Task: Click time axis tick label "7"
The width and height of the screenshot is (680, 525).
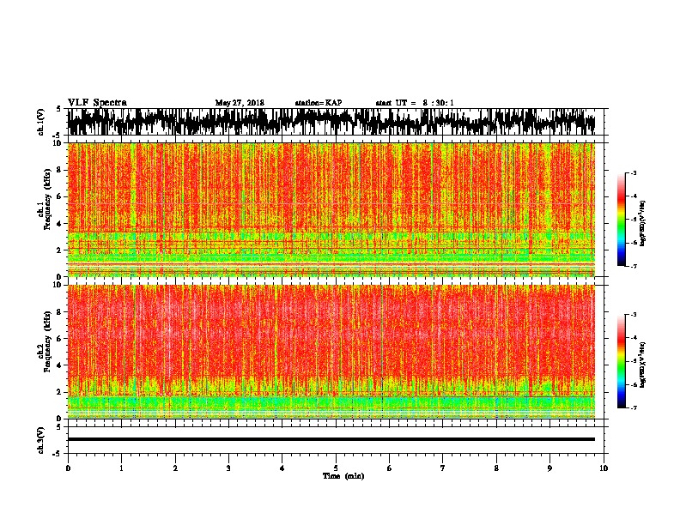Action: pyautogui.click(x=443, y=468)
